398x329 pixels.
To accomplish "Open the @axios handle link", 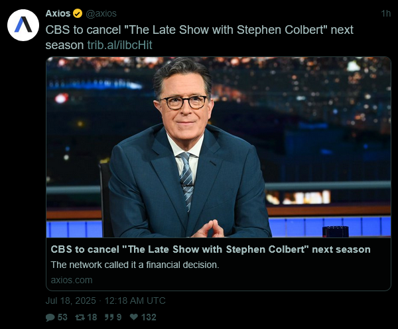I will (101, 13).
